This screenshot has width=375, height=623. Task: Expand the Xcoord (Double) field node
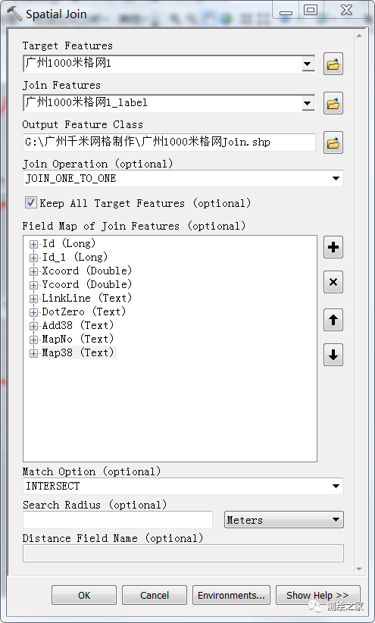34,271
